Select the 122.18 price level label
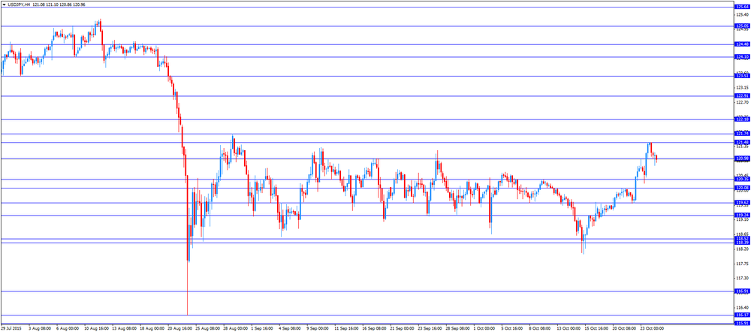751x332 pixels. (742, 119)
